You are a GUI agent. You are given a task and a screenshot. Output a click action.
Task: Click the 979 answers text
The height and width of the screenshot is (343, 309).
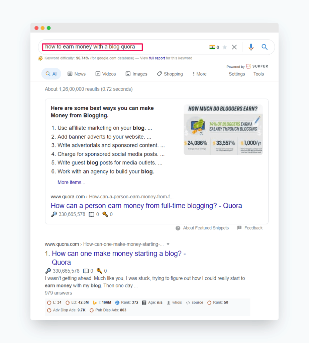(x=58, y=293)
